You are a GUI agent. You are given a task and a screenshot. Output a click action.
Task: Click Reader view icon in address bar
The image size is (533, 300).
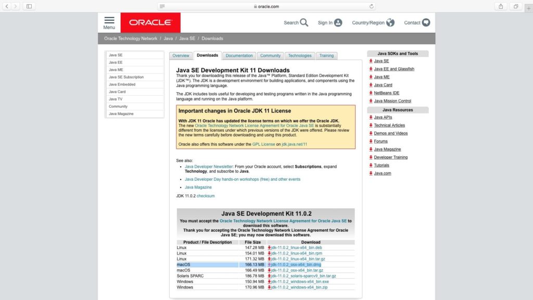162,6
